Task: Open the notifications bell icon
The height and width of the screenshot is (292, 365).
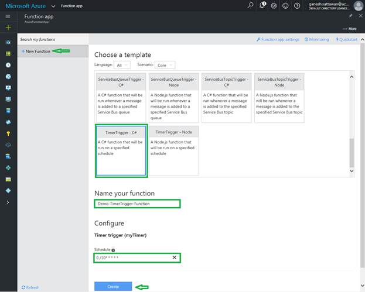Action: pos(263,6)
